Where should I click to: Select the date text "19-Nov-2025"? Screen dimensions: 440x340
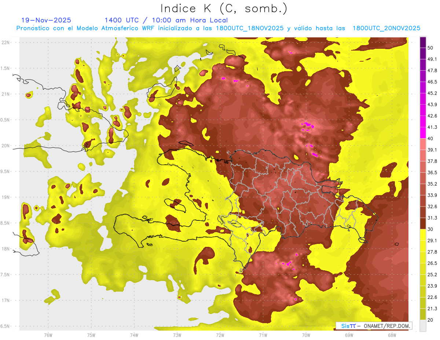[47, 20]
